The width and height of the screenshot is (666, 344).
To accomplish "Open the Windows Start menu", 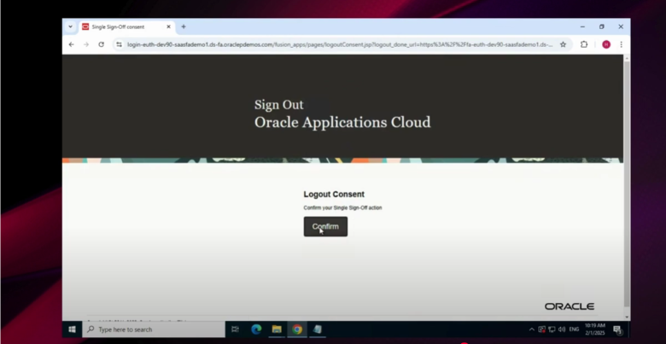I will pyautogui.click(x=72, y=329).
